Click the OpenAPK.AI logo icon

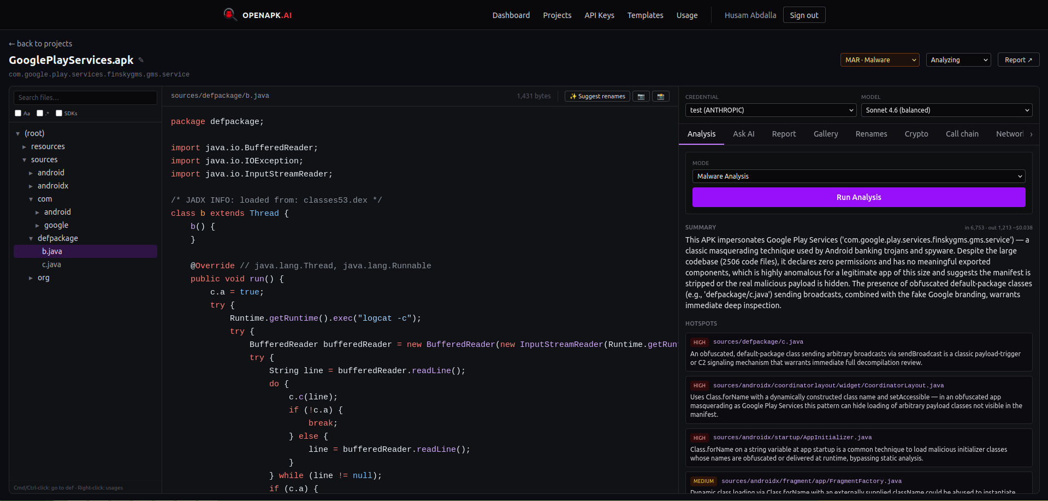[229, 14]
